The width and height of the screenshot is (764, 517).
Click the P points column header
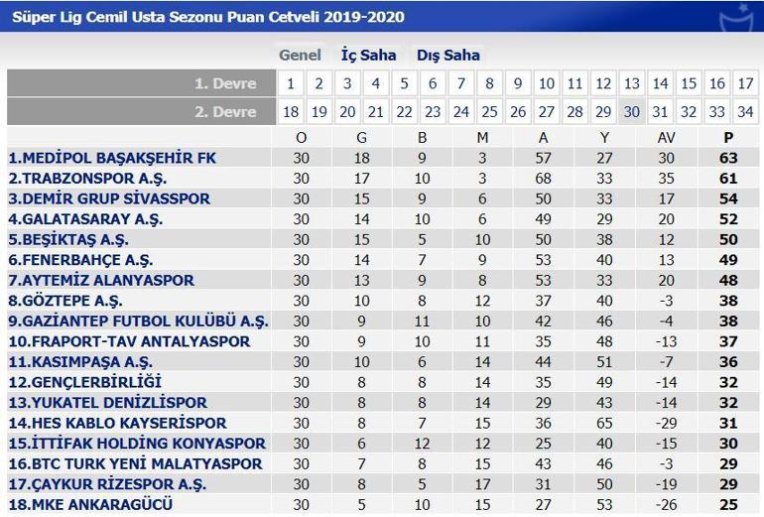pyautogui.click(x=729, y=137)
